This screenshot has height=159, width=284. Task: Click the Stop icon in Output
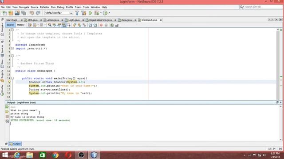[7, 117]
